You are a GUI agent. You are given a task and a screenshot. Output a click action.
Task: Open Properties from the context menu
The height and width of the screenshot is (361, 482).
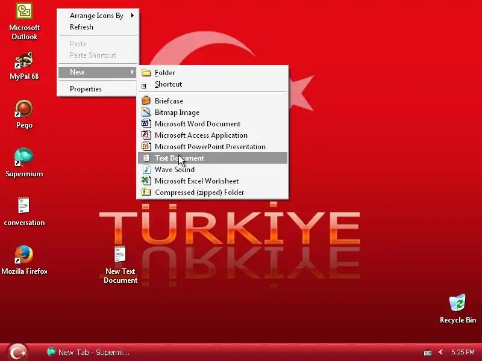coord(98,89)
